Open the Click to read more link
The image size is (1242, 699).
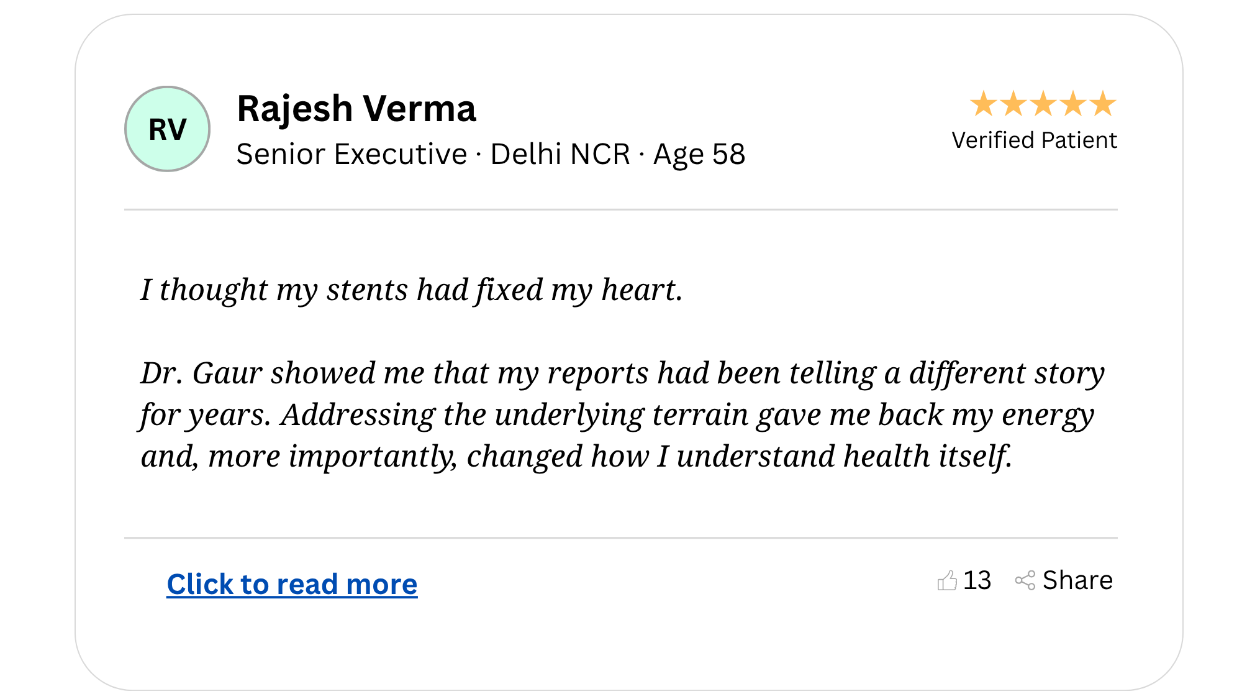pos(292,584)
